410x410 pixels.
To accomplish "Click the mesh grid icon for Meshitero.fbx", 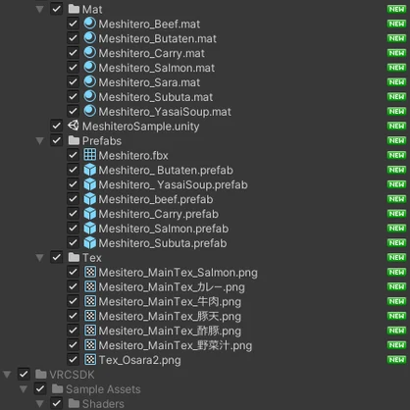I will tap(90, 155).
